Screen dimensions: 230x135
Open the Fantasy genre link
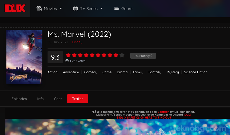tap(155, 72)
